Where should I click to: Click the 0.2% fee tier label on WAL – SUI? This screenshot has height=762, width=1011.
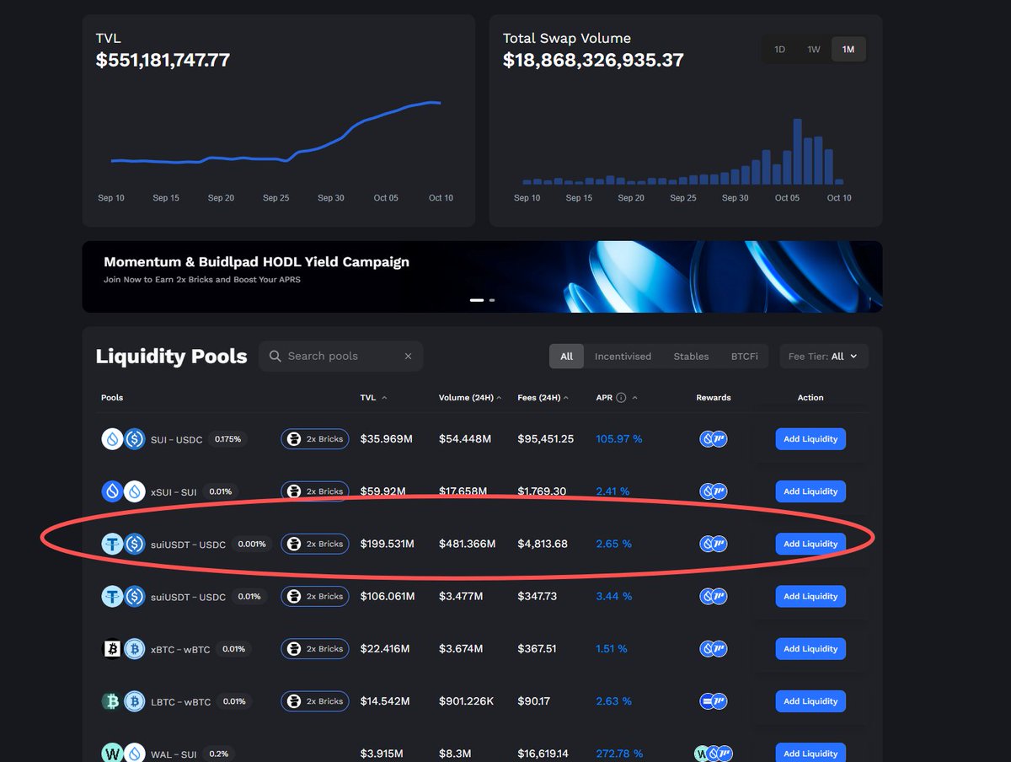click(219, 754)
